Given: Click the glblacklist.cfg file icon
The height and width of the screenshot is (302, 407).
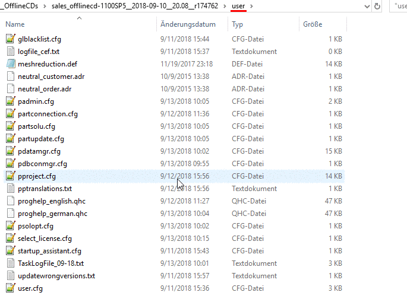Looking at the screenshot, I should pos(10,39).
